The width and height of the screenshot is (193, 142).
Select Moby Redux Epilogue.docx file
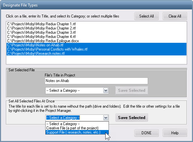(96, 41)
